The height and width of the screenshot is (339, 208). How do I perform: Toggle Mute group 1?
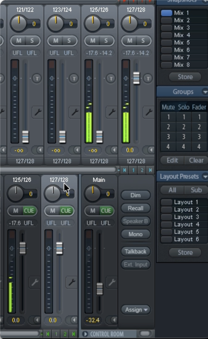(168, 117)
